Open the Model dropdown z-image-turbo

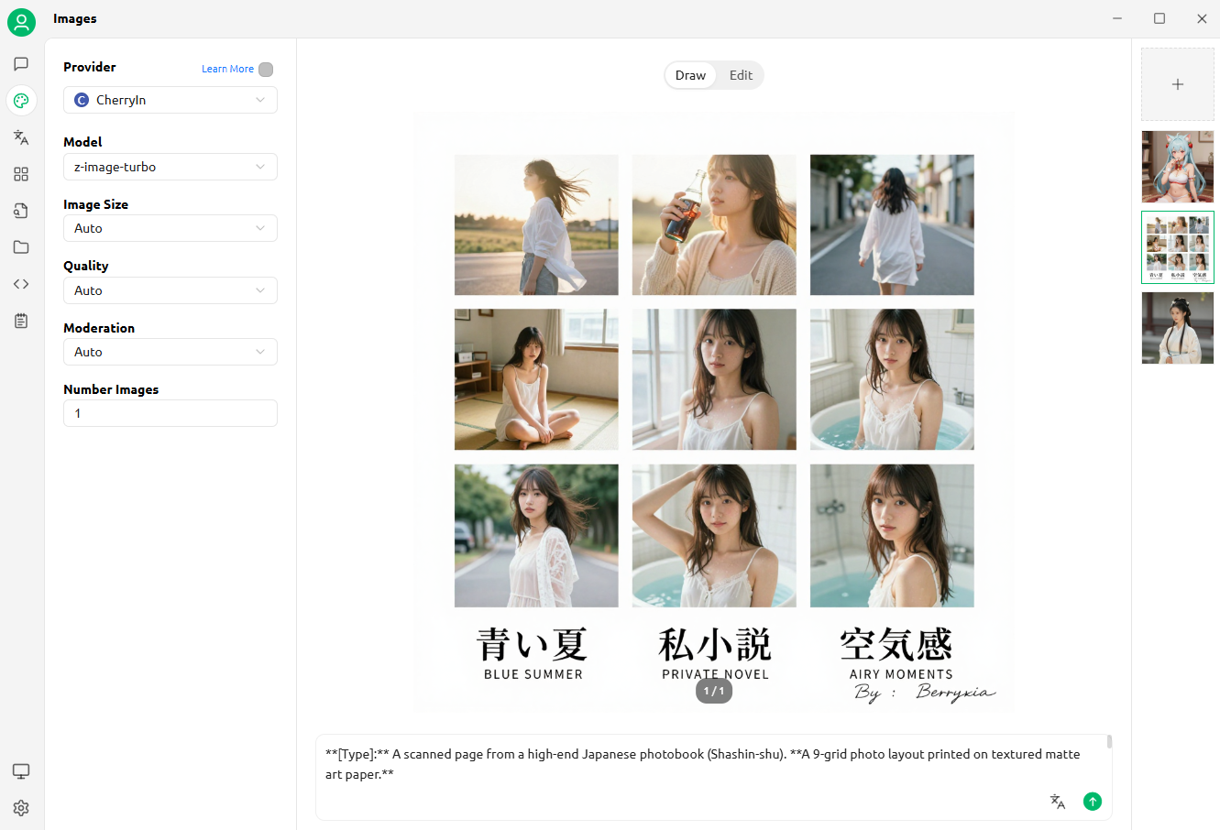[x=170, y=167]
